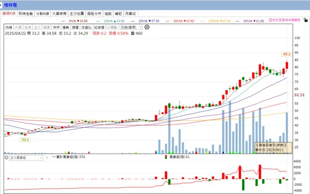Screen dimensions: 310x194
Task: Toggle the 布林 Bollinger band overlay
Action: tap(56, 27)
